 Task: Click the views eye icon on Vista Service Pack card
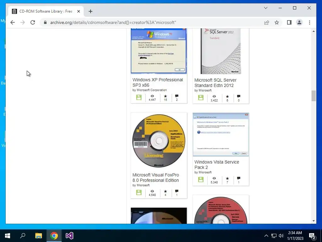(x=214, y=178)
